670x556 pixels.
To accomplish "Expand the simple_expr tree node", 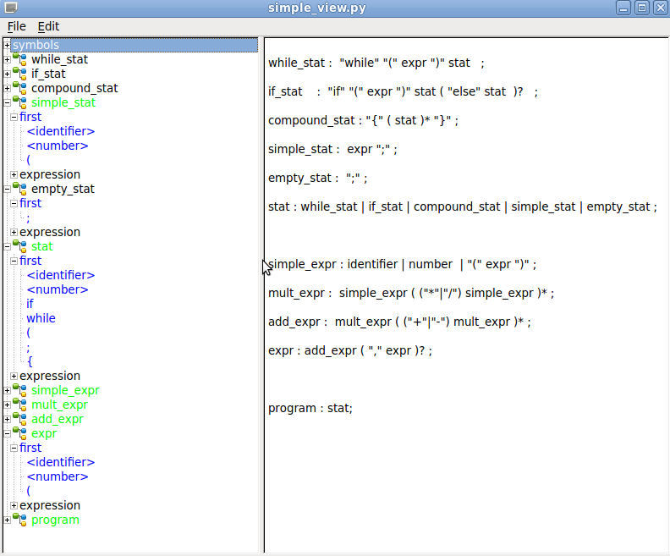I will point(8,391).
